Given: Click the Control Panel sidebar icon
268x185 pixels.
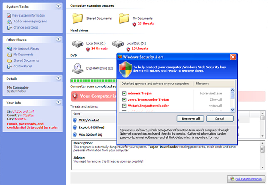Looking at the screenshot, I should [9, 67].
